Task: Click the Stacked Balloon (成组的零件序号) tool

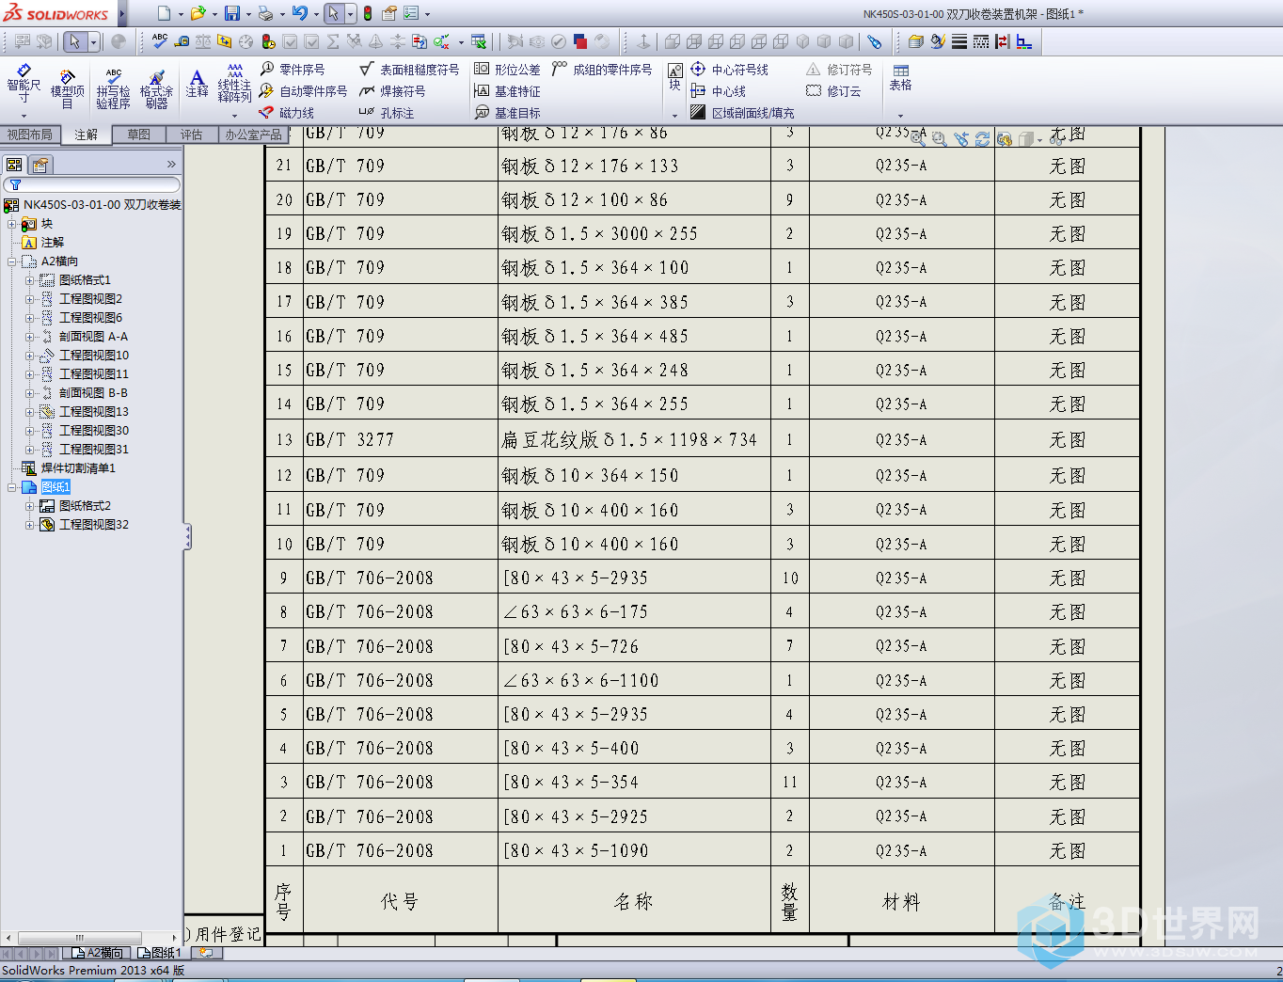Action: point(602,70)
